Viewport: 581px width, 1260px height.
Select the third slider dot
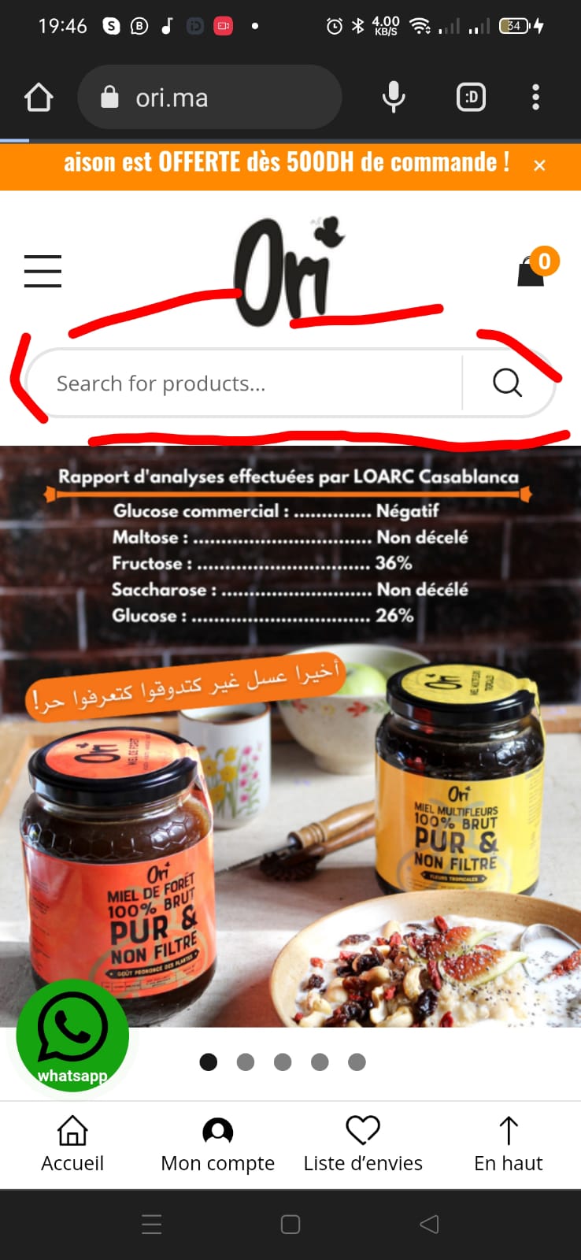click(x=283, y=1062)
